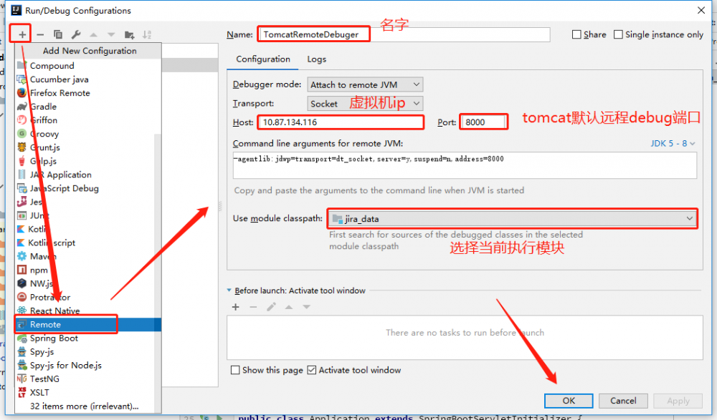Click the Add New Configuration plus icon
The height and width of the screenshot is (420, 717).
pyautogui.click(x=21, y=34)
